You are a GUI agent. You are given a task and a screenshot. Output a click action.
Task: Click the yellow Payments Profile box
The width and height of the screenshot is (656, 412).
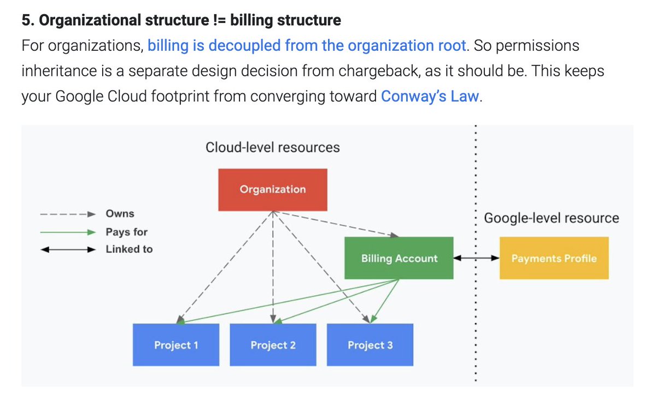tap(554, 258)
